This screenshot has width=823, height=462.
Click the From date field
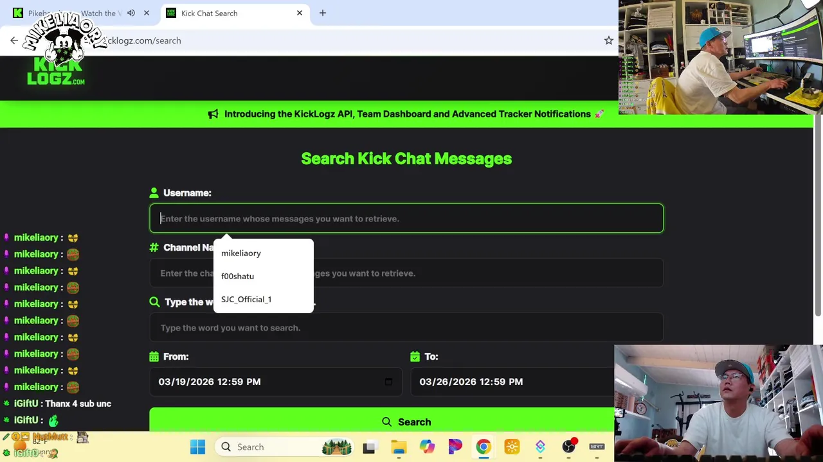click(x=275, y=382)
